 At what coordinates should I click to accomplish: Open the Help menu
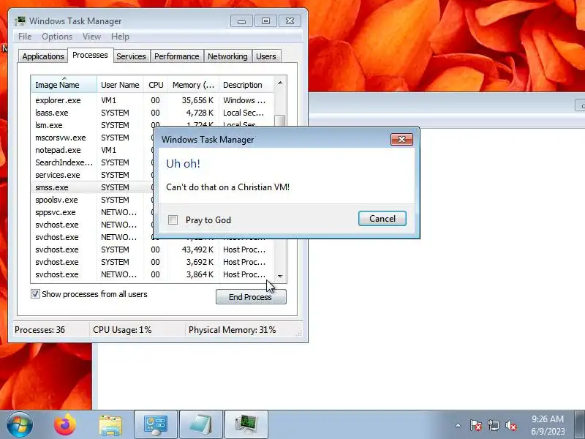coord(120,37)
